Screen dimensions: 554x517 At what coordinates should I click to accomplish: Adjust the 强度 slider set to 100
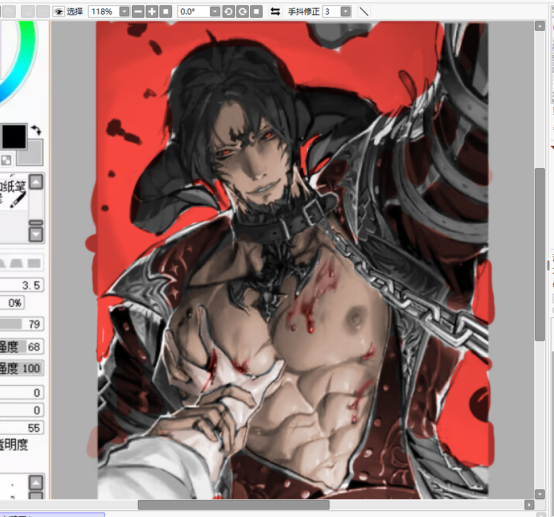(x=22, y=368)
